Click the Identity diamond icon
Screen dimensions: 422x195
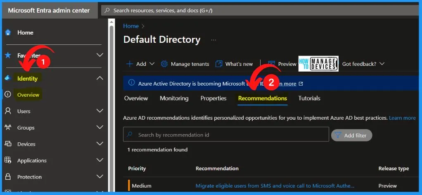pos(8,78)
